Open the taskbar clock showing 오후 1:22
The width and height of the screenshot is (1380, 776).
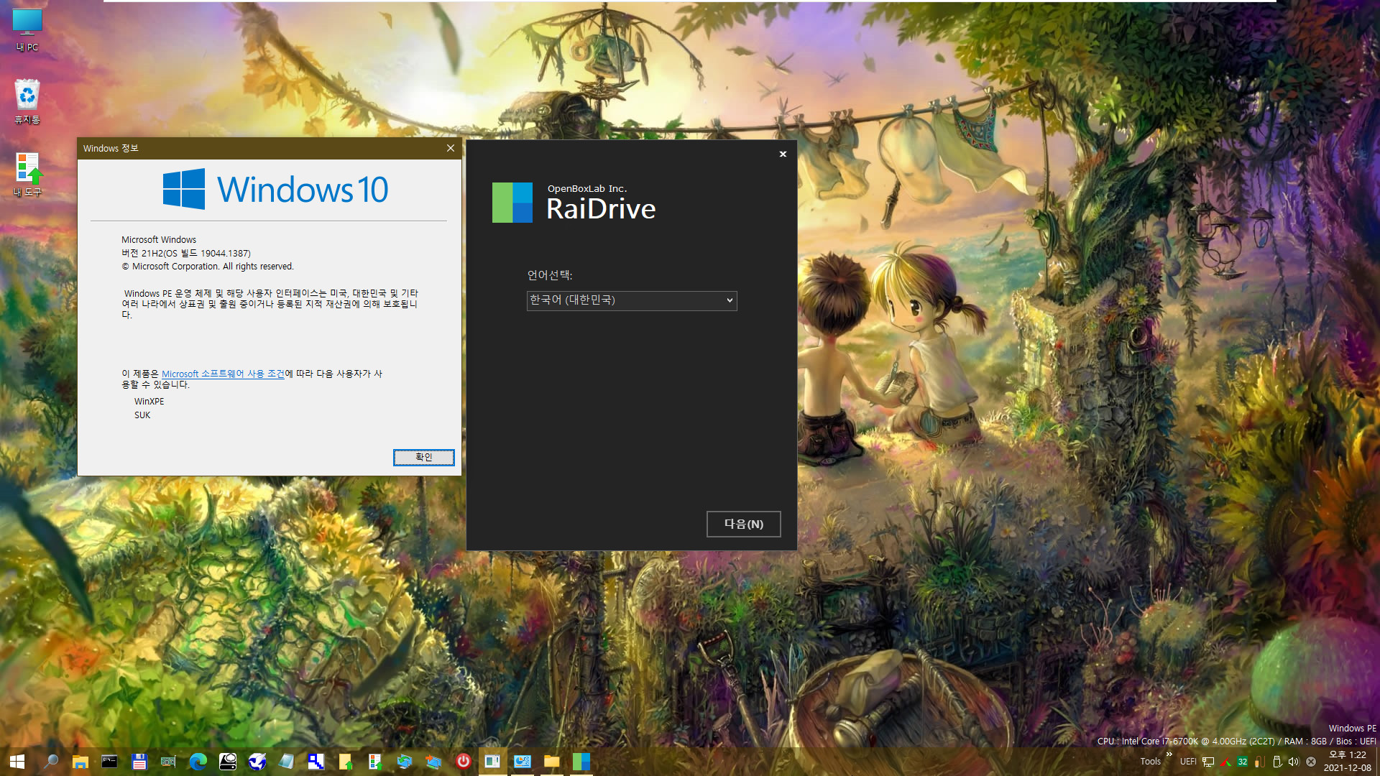coord(1348,761)
